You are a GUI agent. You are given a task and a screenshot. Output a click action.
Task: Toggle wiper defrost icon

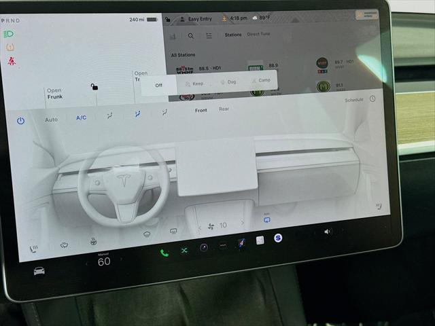click(x=64, y=245)
